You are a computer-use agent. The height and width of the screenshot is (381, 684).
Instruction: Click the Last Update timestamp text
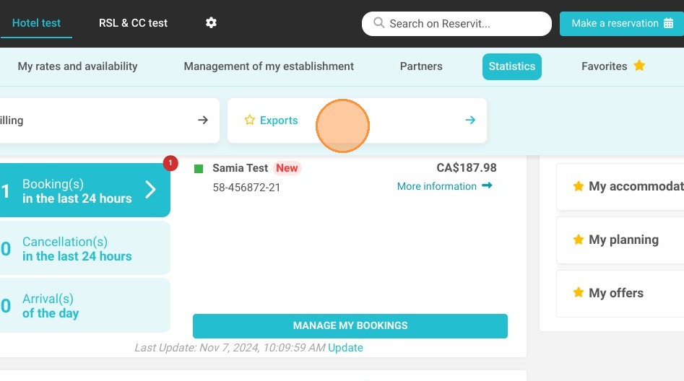click(230, 347)
